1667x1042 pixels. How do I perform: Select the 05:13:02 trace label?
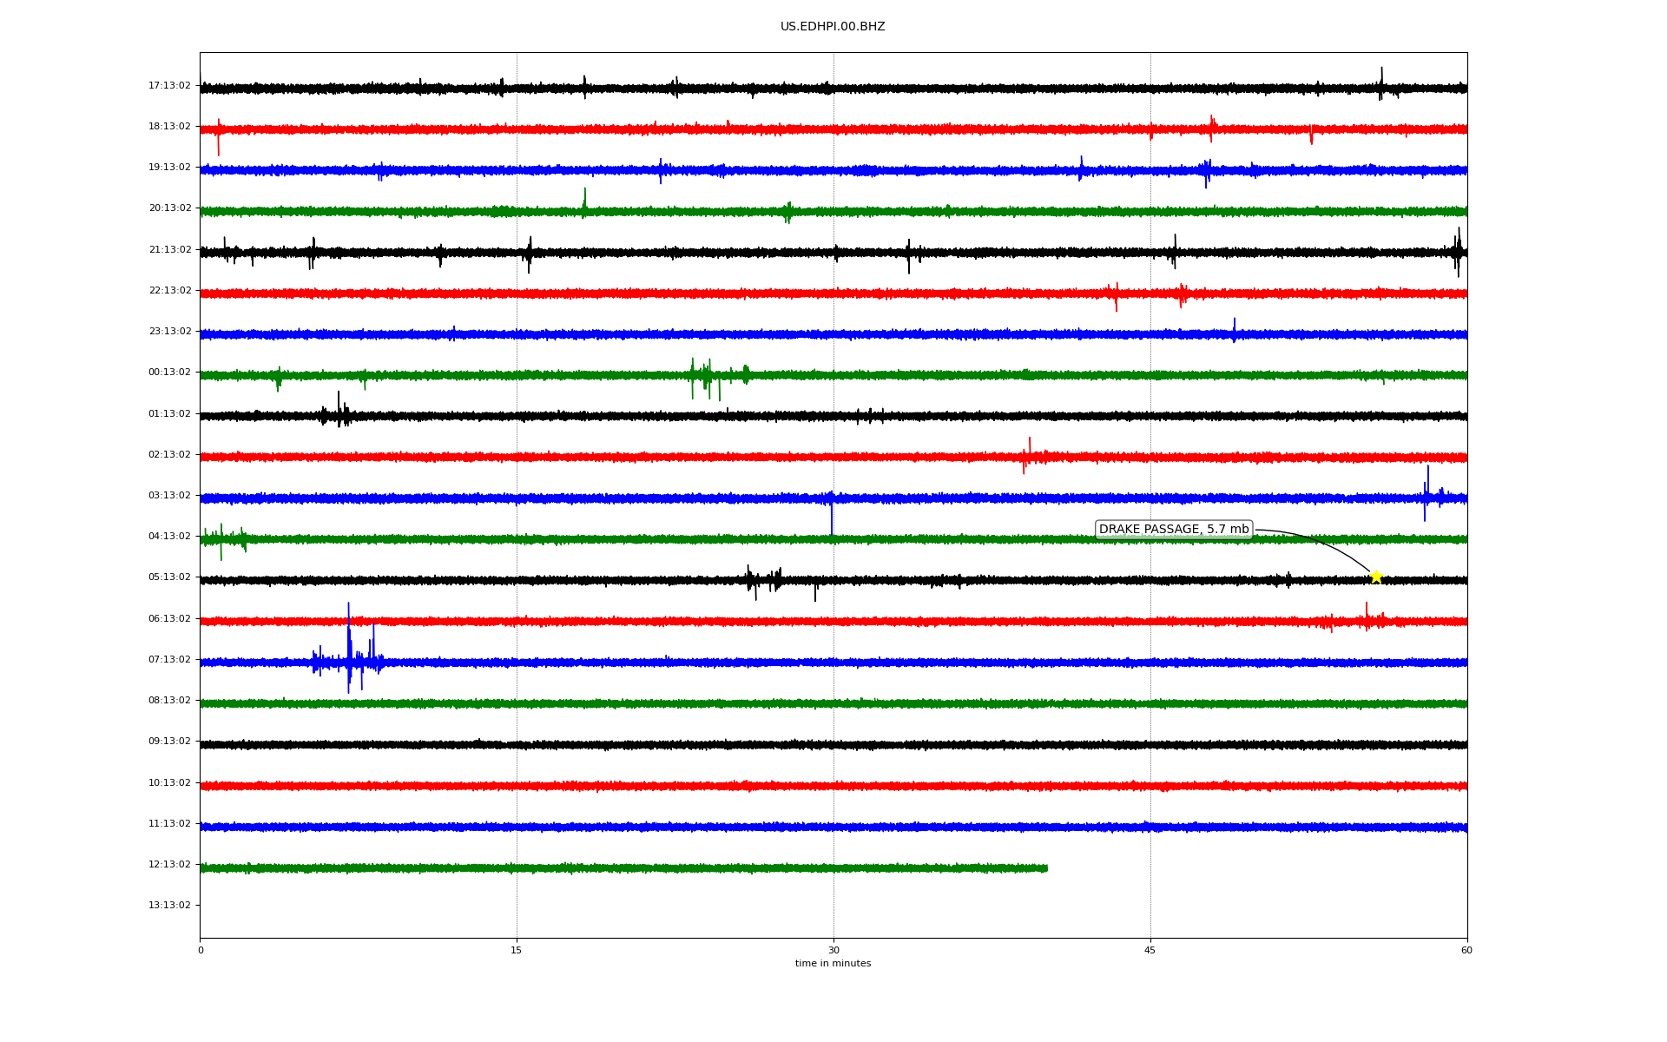(x=169, y=577)
